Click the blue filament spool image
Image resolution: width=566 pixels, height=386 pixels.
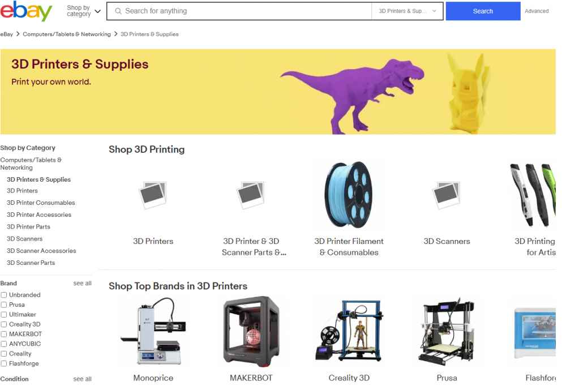tap(349, 195)
